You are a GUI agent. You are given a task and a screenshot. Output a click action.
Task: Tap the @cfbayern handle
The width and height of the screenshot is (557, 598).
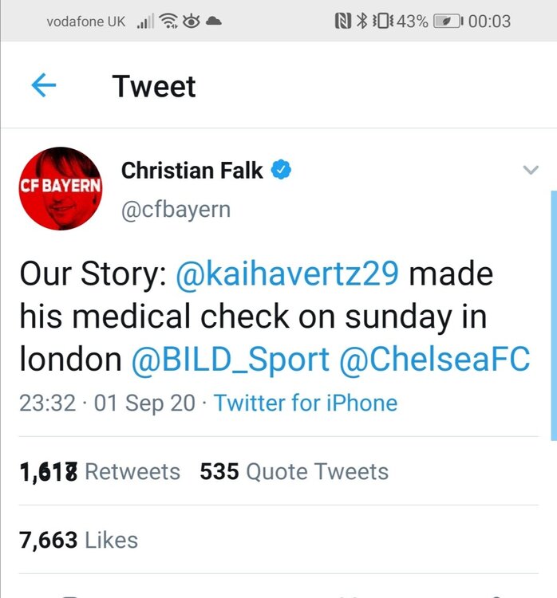pos(176,210)
